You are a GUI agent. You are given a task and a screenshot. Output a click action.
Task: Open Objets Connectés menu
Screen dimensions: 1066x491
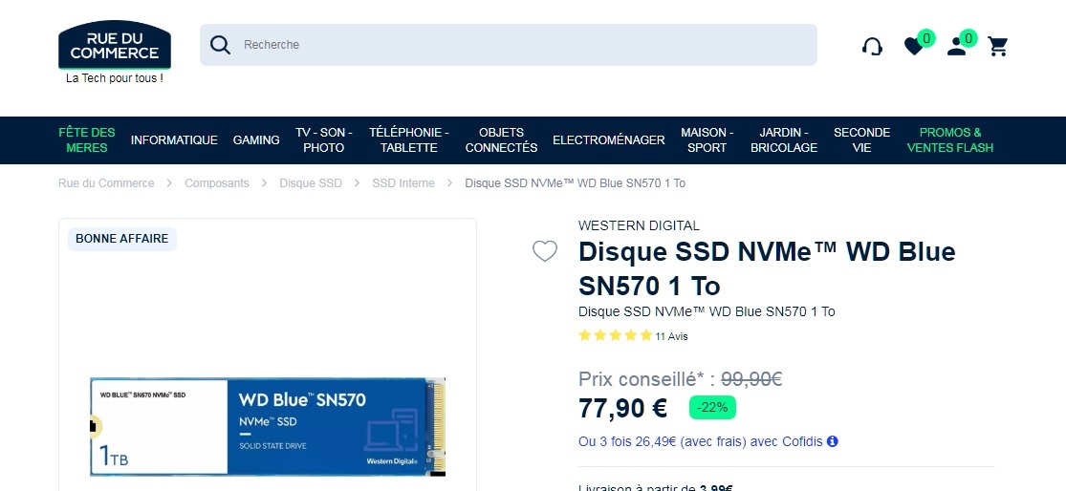coord(501,139)
